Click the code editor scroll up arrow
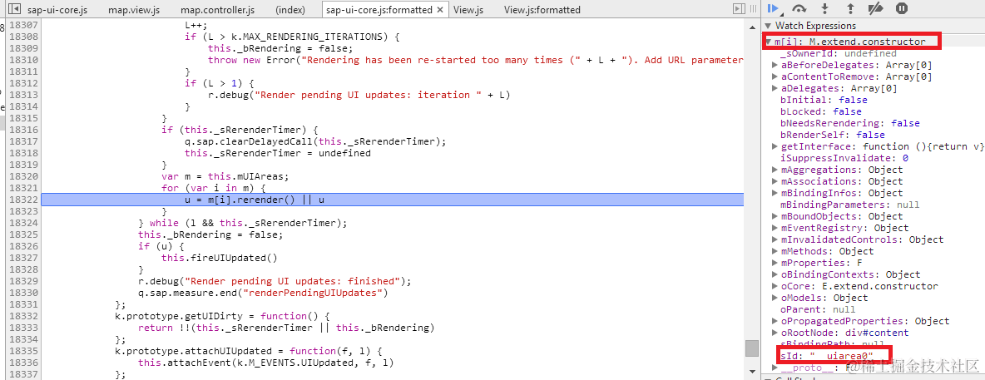Viewport: 985px width, 380px height. click(x=751, y=27)
